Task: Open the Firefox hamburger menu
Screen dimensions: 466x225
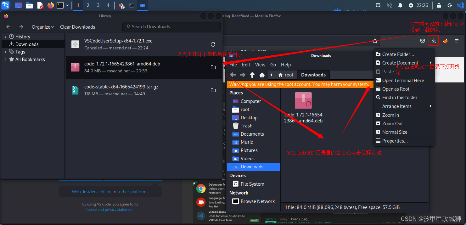Action: click(x=457, y=41)
